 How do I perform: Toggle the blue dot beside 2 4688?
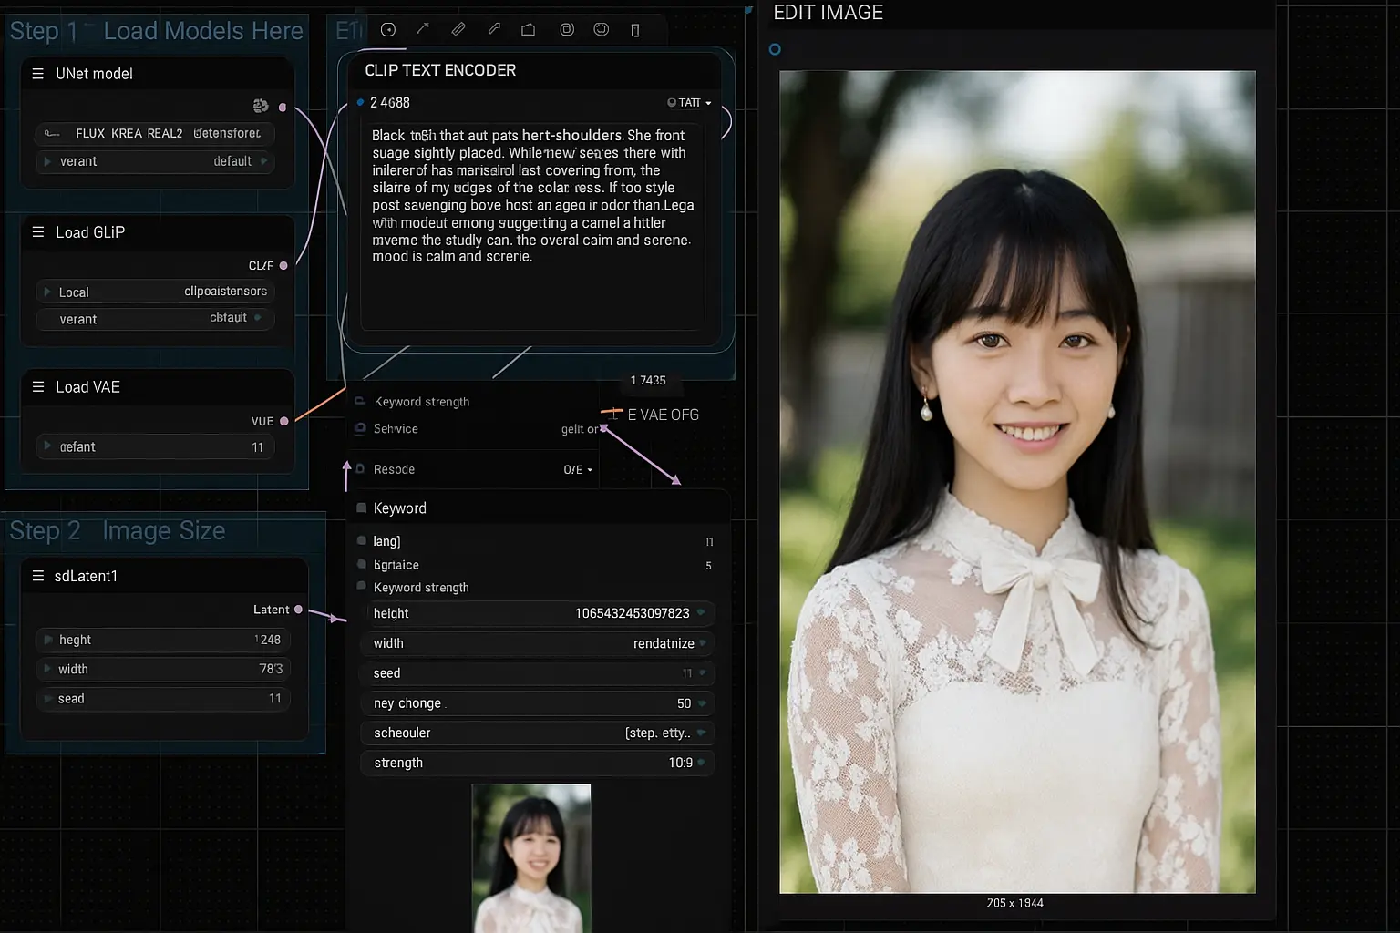[x=361, y=102]
